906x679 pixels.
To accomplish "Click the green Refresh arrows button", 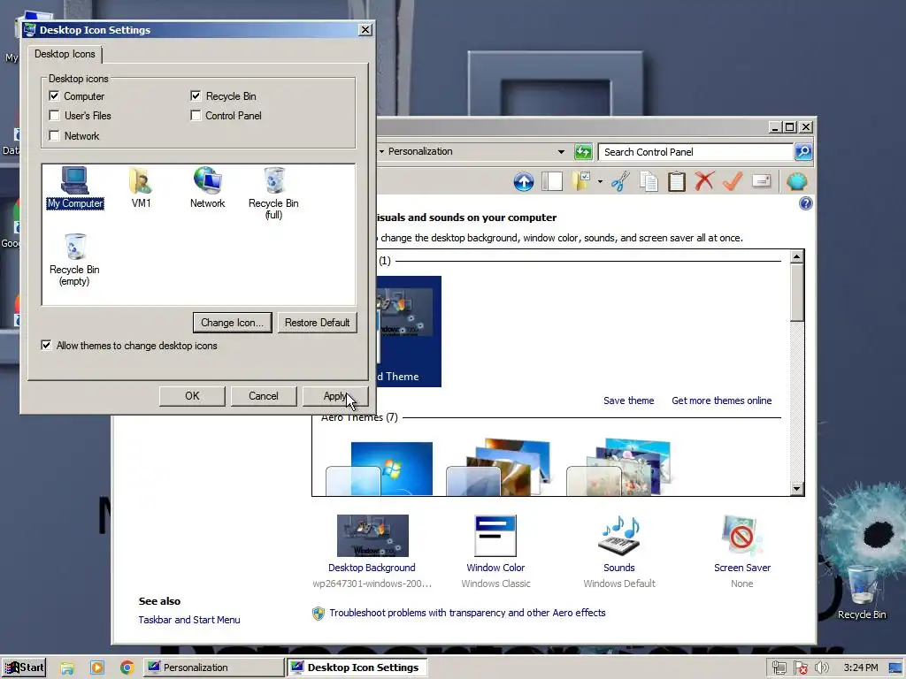I will click(x=584, y=152).
